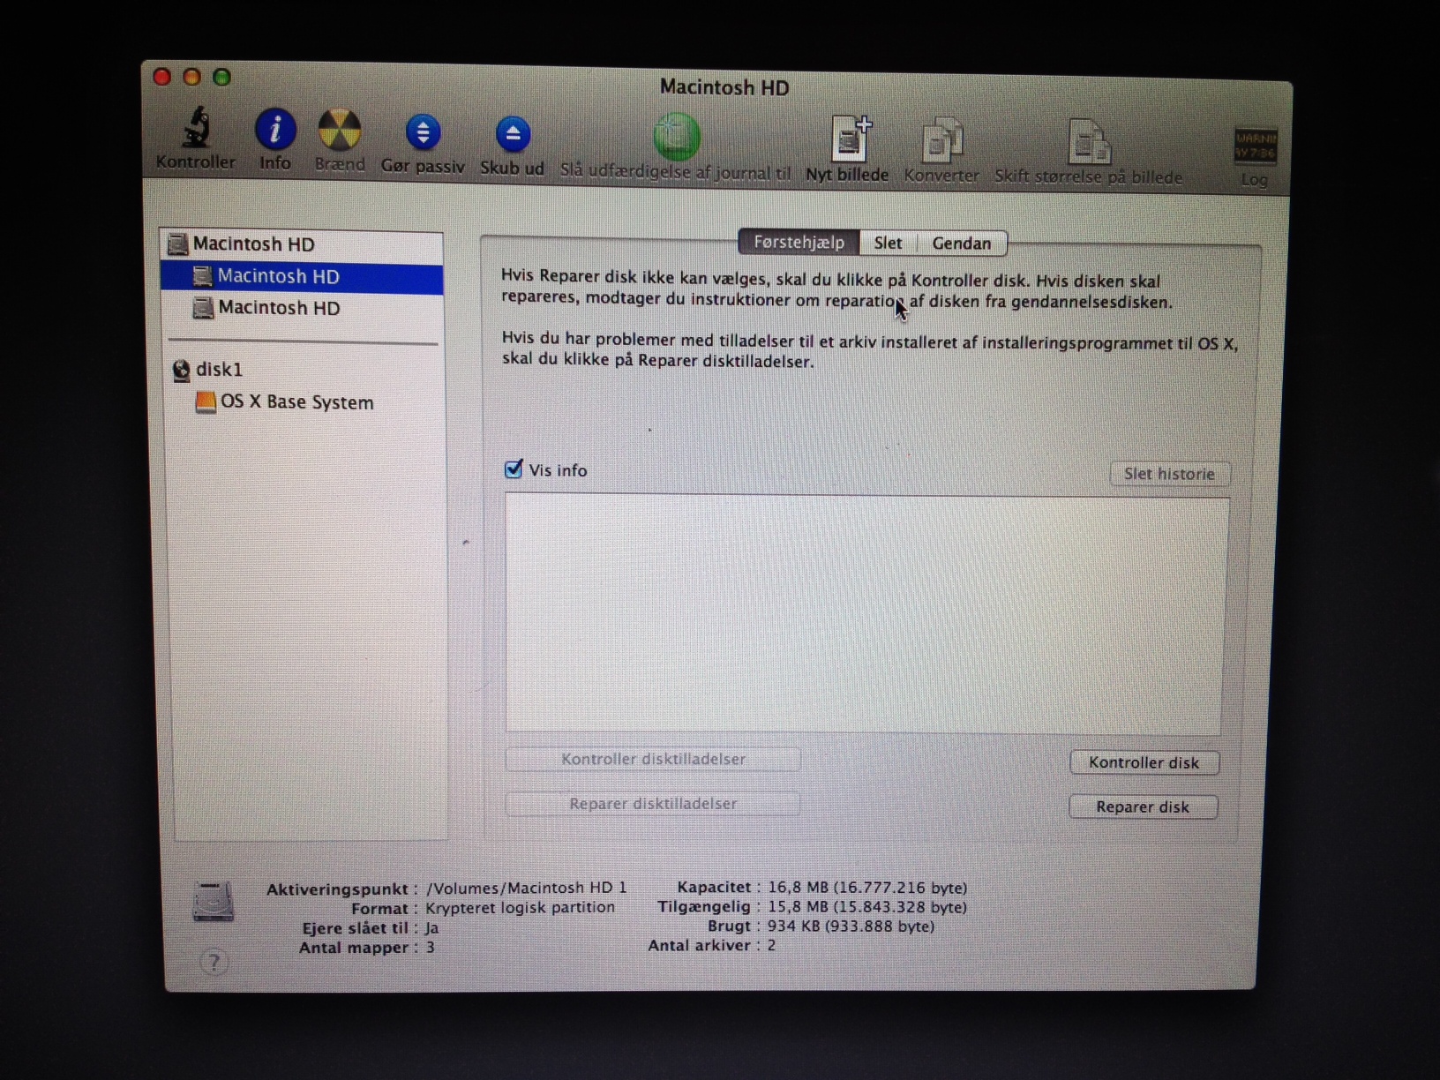Click the Tilgængelig value 15,8 MB
The image size is (1440, 1080).
[x=867, y=907]
